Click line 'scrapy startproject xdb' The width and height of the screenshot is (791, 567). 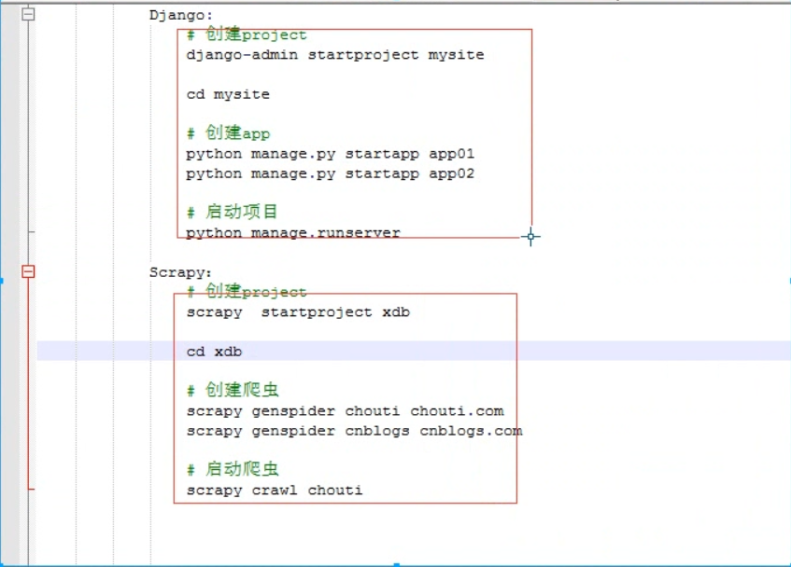click(298, 312)
